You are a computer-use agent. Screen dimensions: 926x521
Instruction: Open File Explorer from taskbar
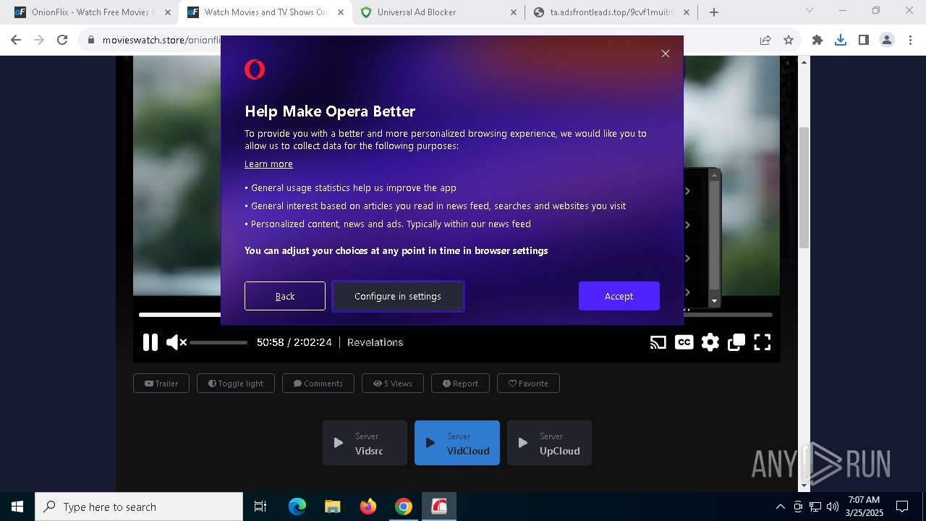(333, 507)
